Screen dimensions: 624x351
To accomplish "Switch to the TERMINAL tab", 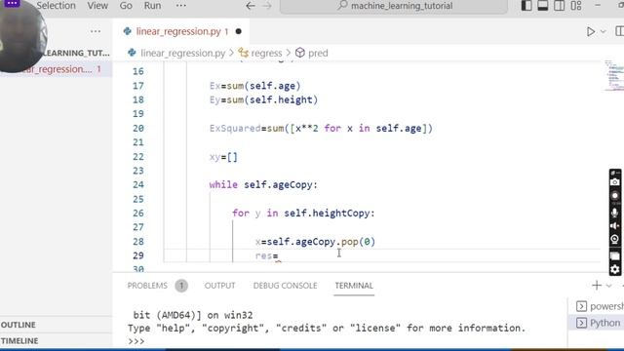I will [354, 286].
